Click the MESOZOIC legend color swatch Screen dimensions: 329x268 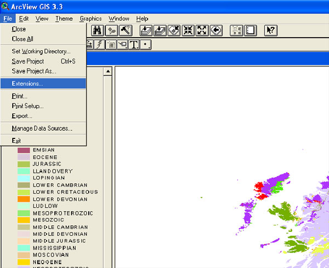24,220
